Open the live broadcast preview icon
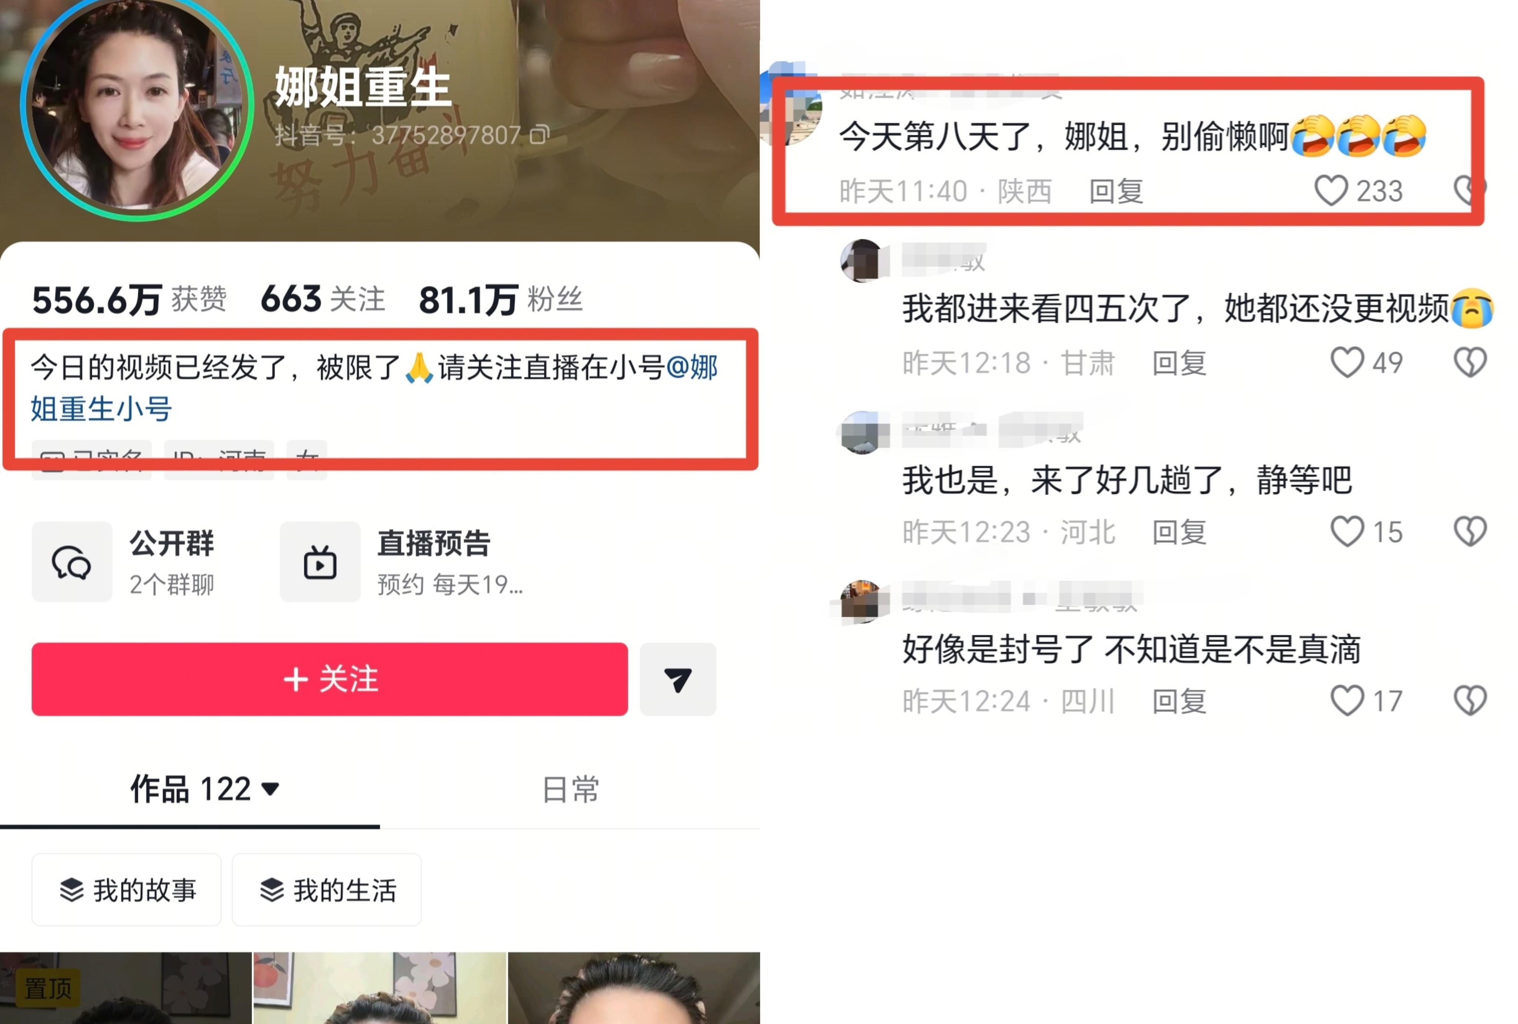This screenshot has width=1518, height=1024. coord(320,562)
